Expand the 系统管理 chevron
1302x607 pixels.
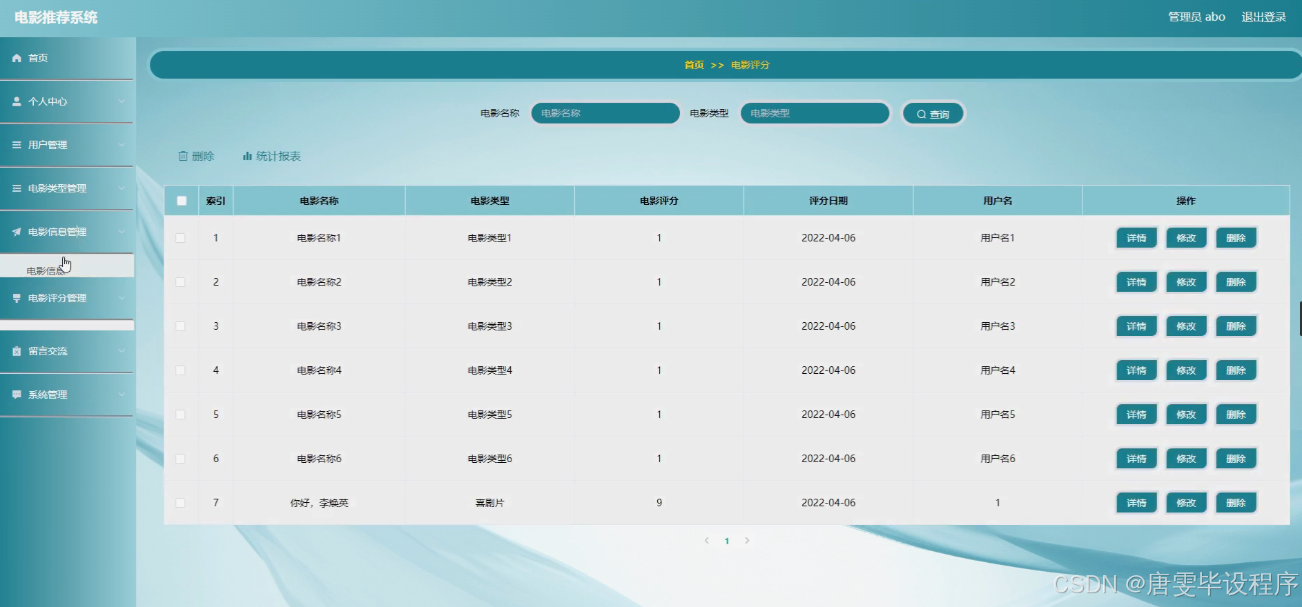122,395
